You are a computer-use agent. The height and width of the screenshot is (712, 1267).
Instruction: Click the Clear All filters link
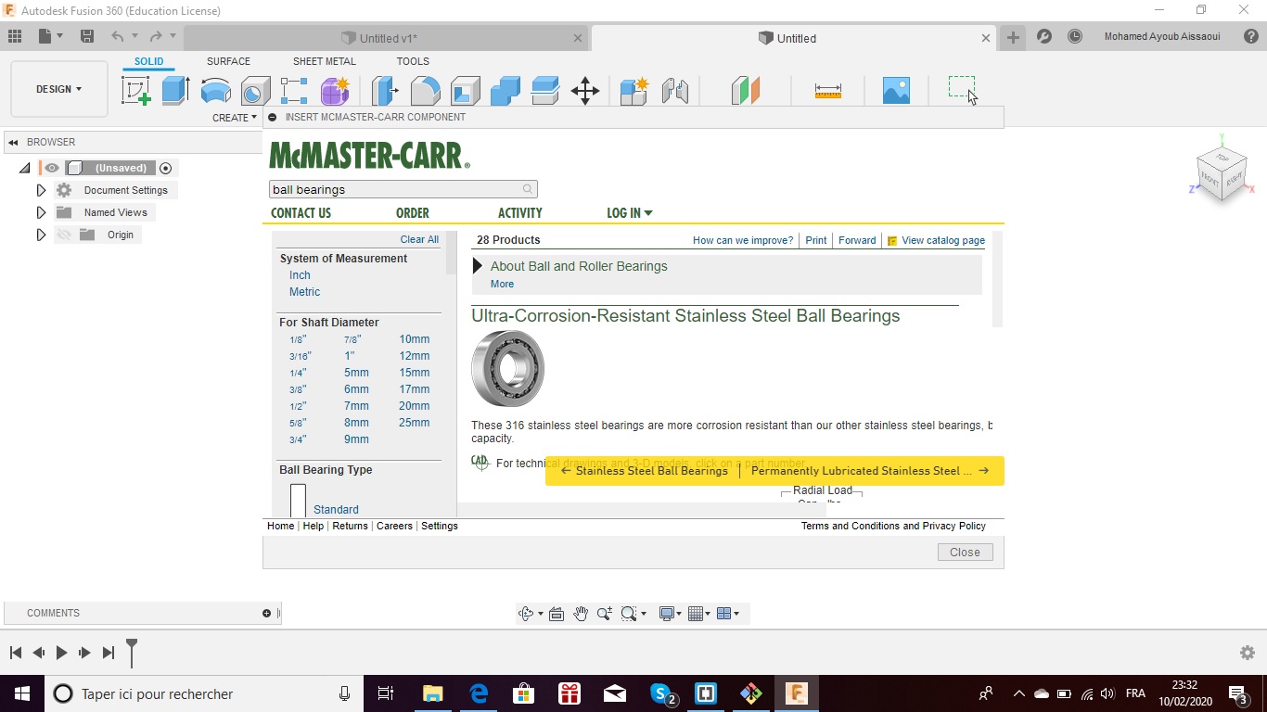pos(419,239)
